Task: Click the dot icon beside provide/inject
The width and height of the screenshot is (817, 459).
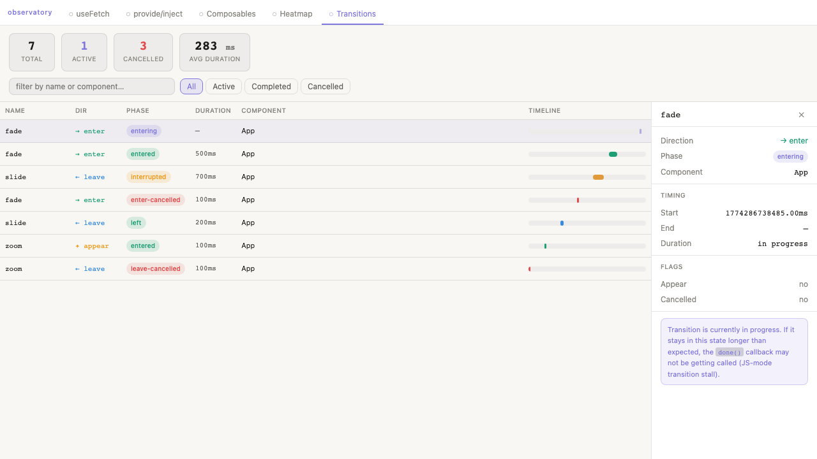Action: click(x=130, y=13)
